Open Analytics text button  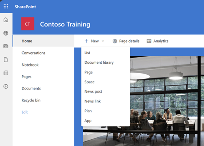point(161,41)
